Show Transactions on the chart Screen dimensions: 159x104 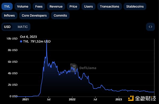tap(109, 6)
